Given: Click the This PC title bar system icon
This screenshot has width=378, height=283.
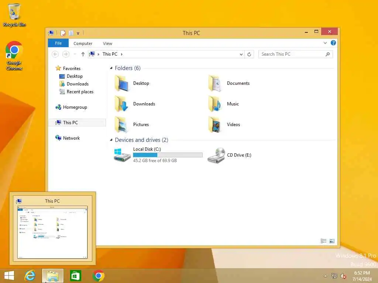Looking at the screenshot, I should [51, 33].
